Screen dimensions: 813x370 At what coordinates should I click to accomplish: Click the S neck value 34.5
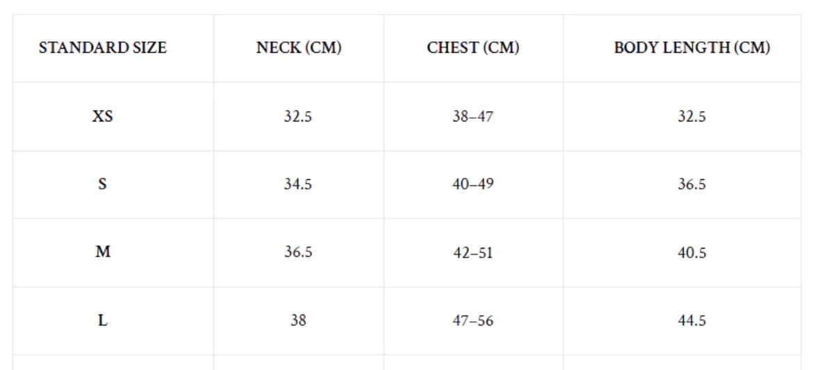pyautogui.click(x=298, y=185)
